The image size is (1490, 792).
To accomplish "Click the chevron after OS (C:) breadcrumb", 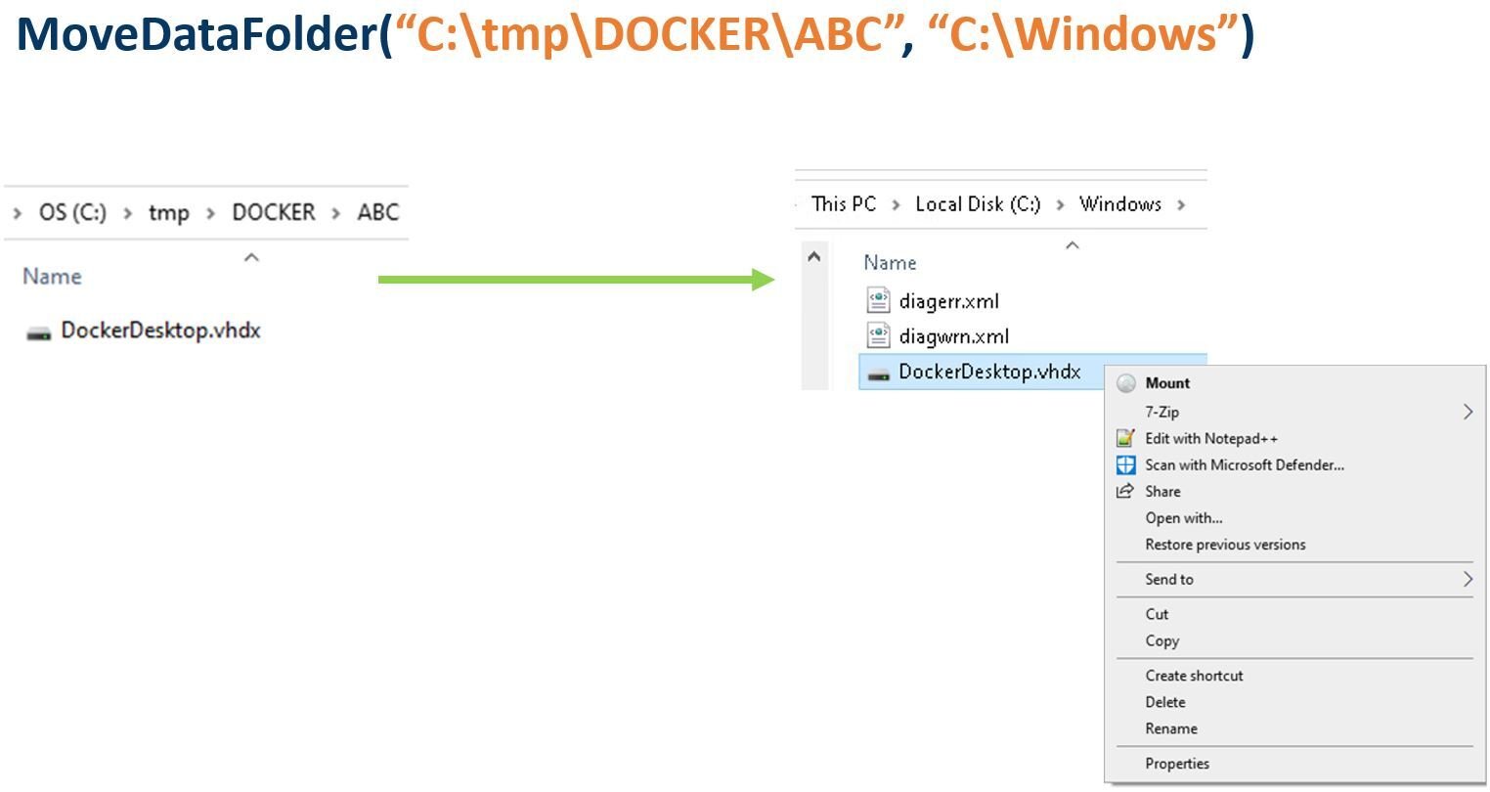I will 127,213.
